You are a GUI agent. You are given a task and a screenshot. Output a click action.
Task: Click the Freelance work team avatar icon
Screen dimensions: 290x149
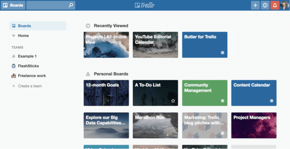tap(14, 76)
